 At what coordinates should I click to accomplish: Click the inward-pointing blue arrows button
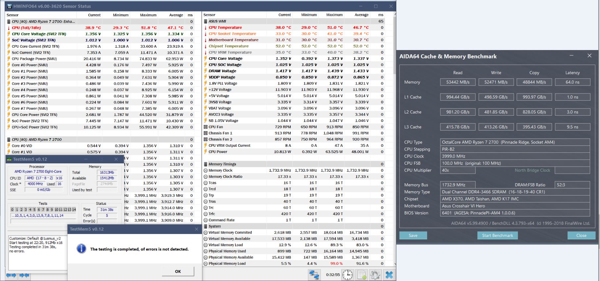coord(25,275)
